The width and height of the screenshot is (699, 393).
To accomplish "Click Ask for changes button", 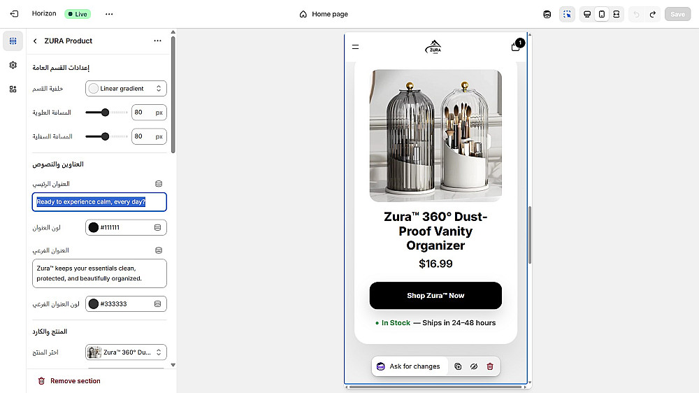I will (x=409, y=366).
